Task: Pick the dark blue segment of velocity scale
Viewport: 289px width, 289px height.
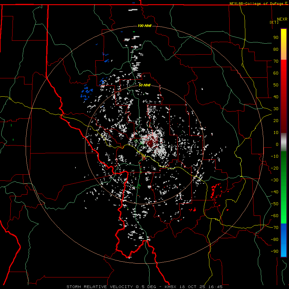Action: (x=284, y=234)
